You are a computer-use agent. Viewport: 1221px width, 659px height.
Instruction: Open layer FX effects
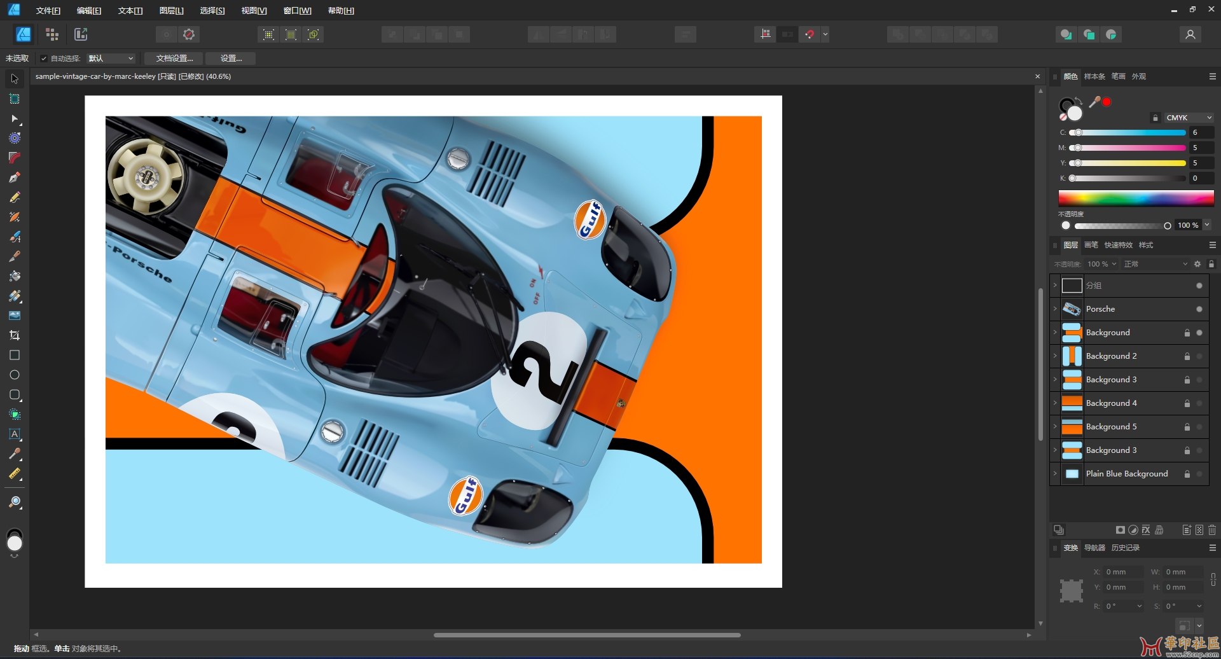(1146, 530)
